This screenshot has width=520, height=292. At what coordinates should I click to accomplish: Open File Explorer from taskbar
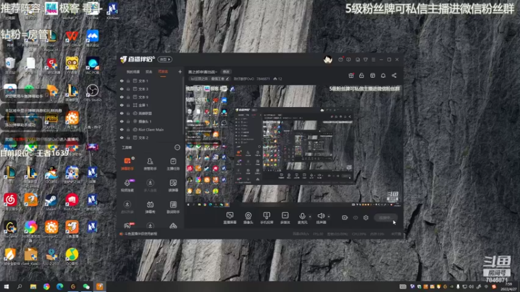[33, 287]
